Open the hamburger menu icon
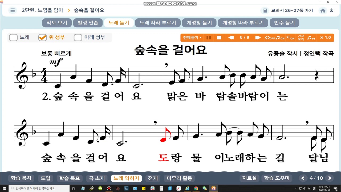The width and height of the screenshot is (341, 192). (12, 10)
